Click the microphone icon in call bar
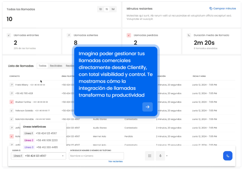The width and height of the screenshot is (243, 169). (x=160, y=156)
